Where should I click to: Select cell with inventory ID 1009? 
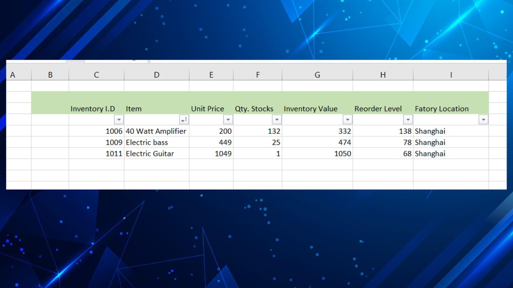click(97, 142)
